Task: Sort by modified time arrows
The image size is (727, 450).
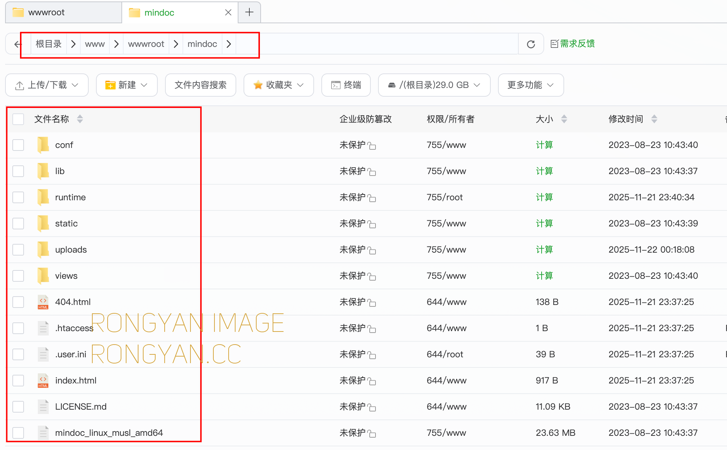Action: [654, 119]
